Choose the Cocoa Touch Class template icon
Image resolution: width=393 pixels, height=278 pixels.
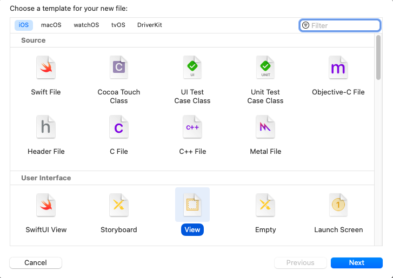(119, 67)
